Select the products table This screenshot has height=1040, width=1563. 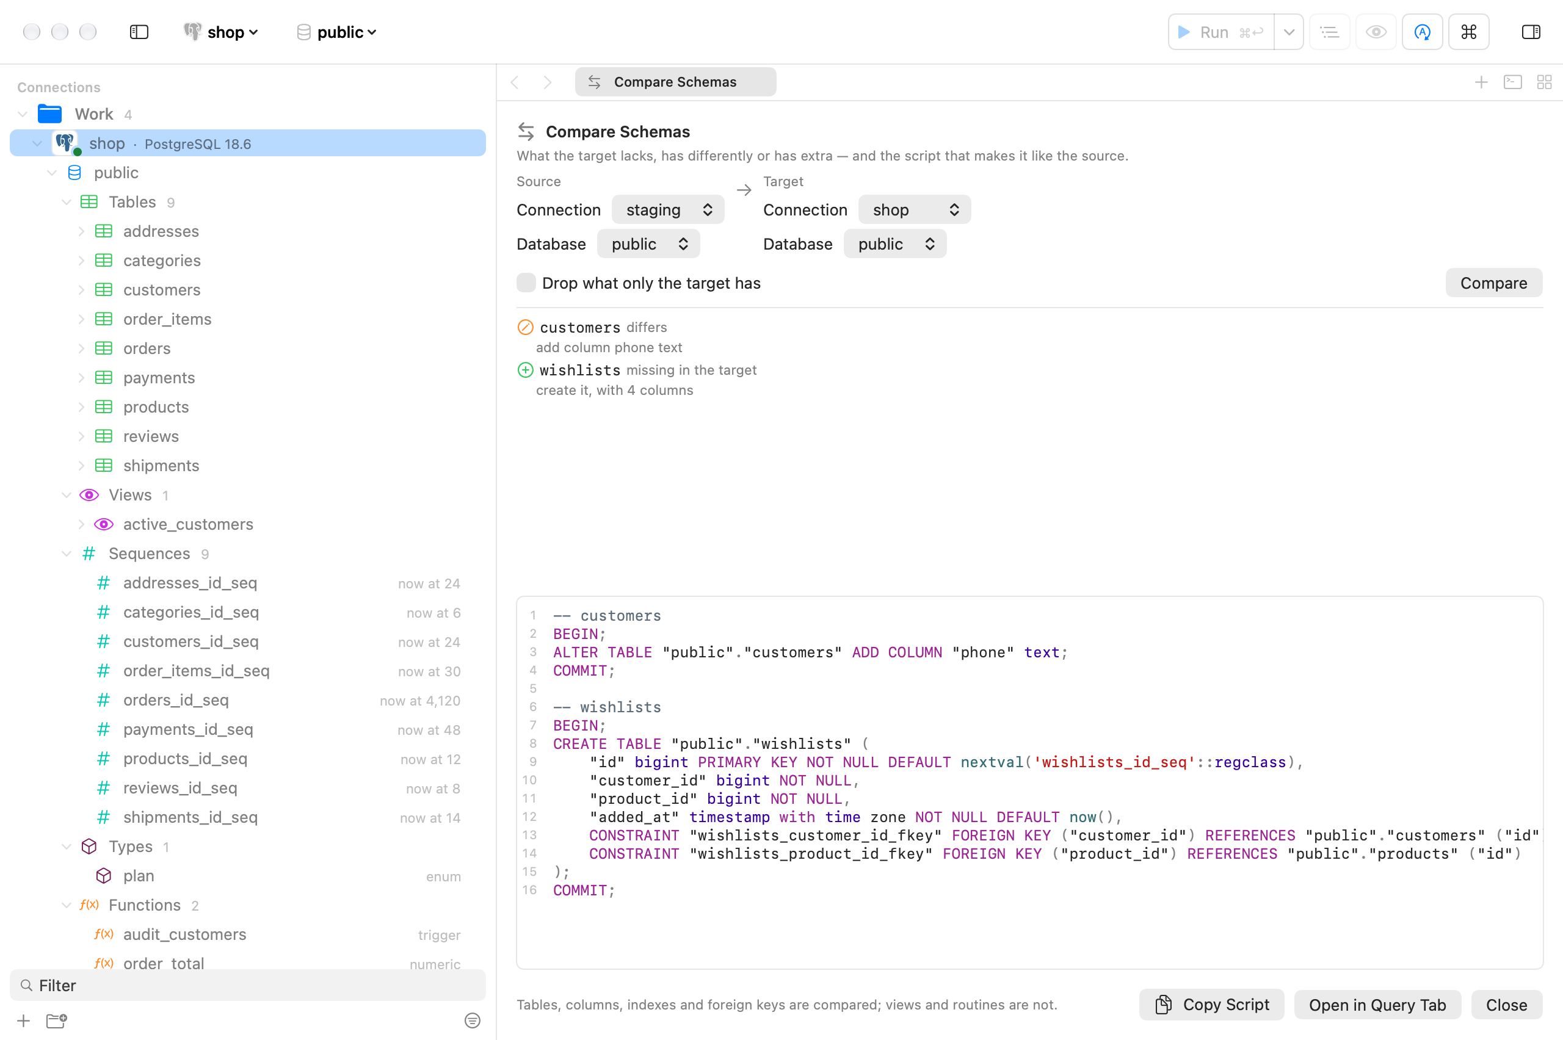(x=247, y=406)
